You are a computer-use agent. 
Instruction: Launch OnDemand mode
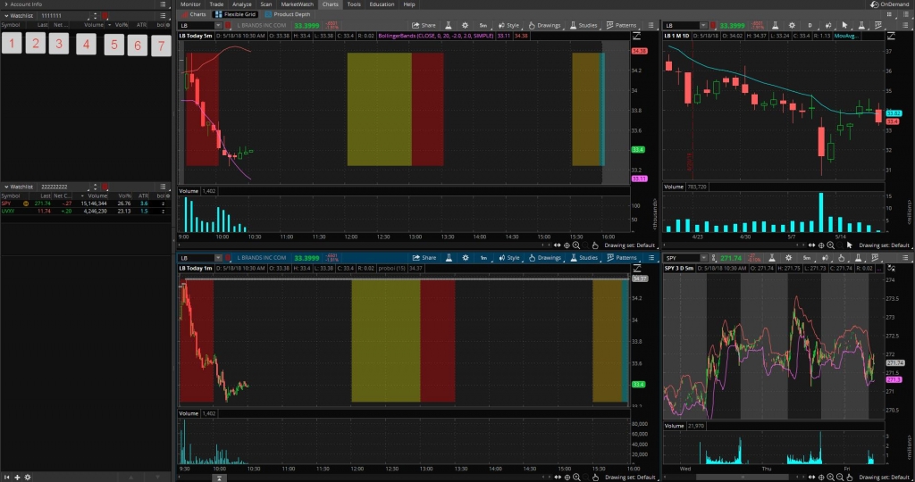(890, 4)
